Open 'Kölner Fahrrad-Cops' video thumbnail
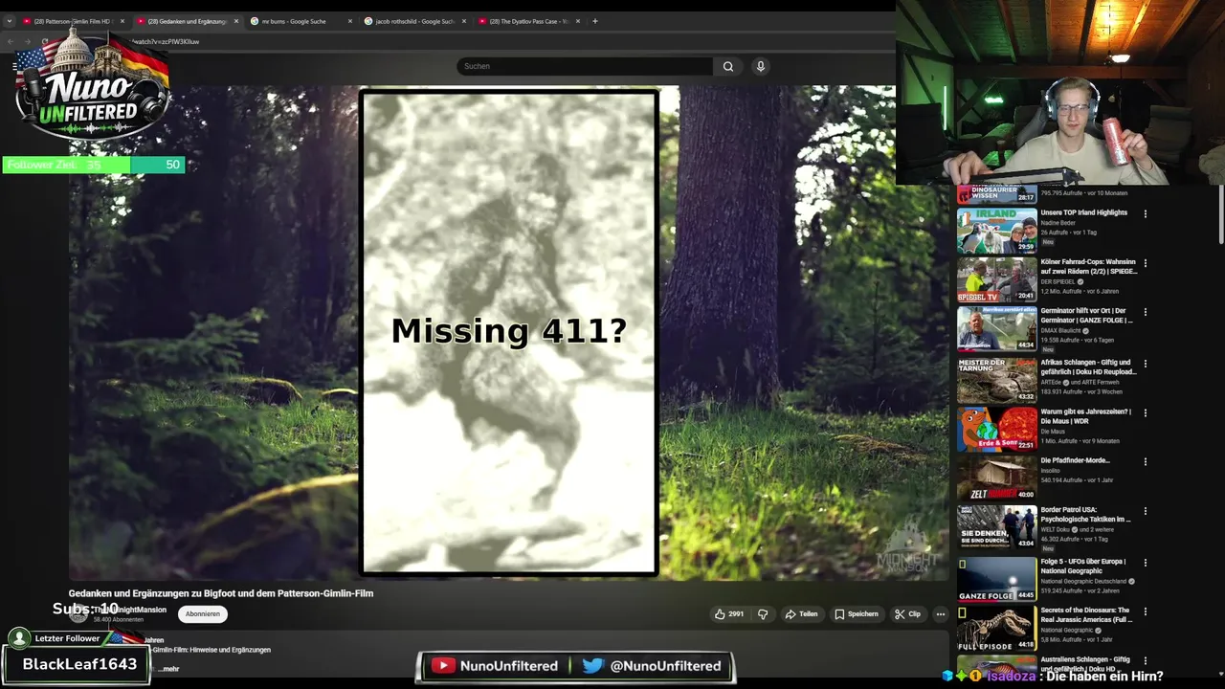1225x689 pixels. tap(997, 280)
